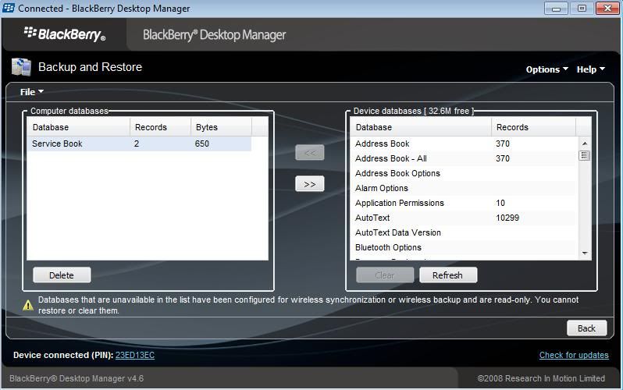Click the AutoText record count 10299
The width and height of the screenshot is (623, 390).
tap(507, 218)
